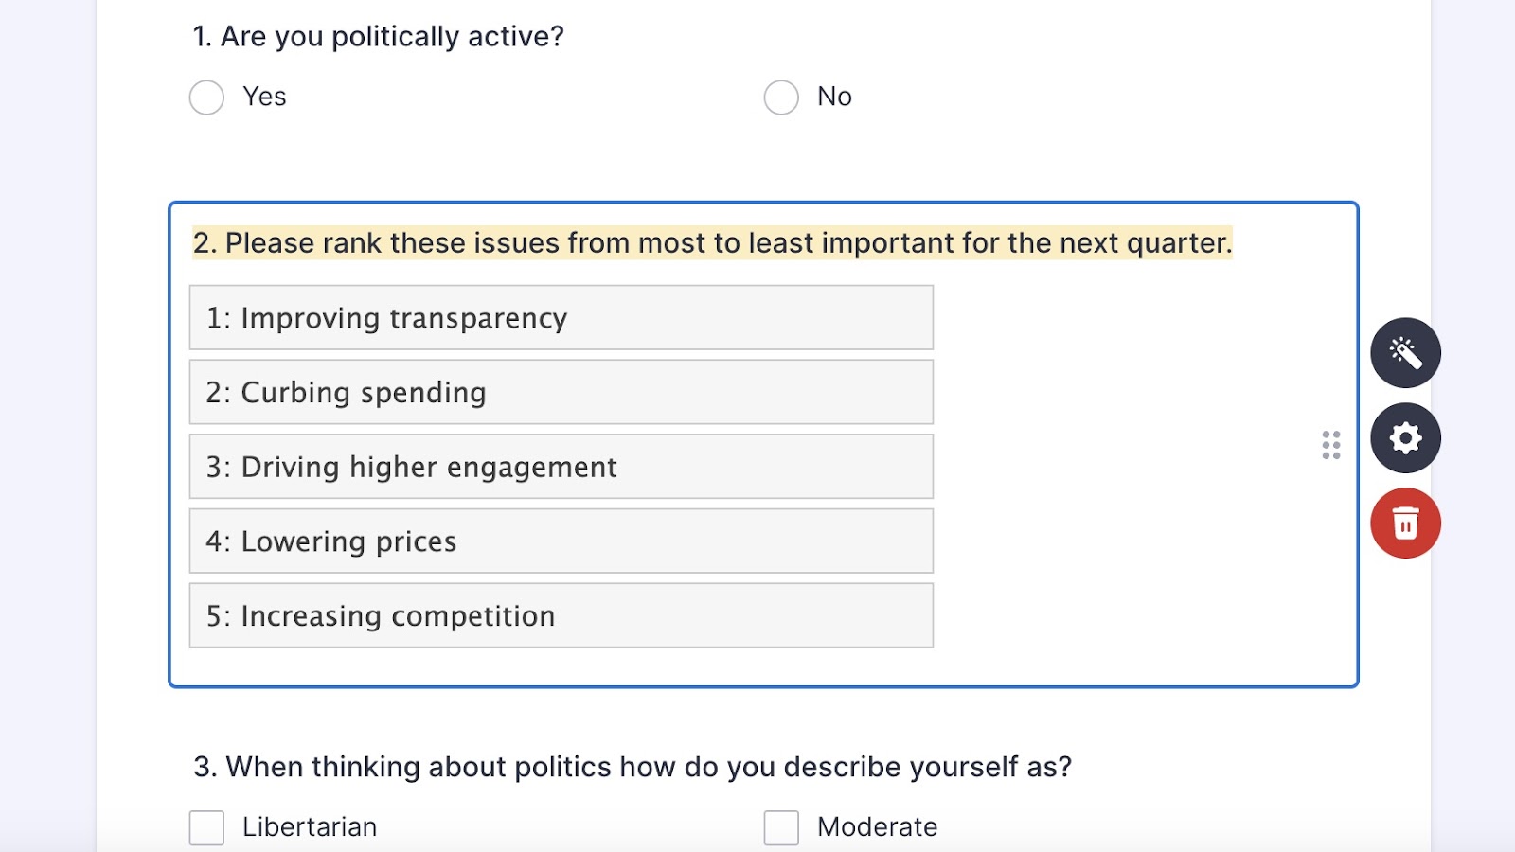Click the 'No' option label
This screenshot has height=852, width=1515.
click(834, 97)
